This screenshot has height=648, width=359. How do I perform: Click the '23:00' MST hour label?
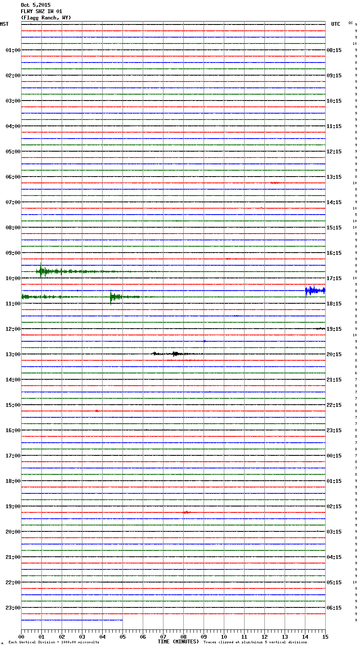coord(13,608)
